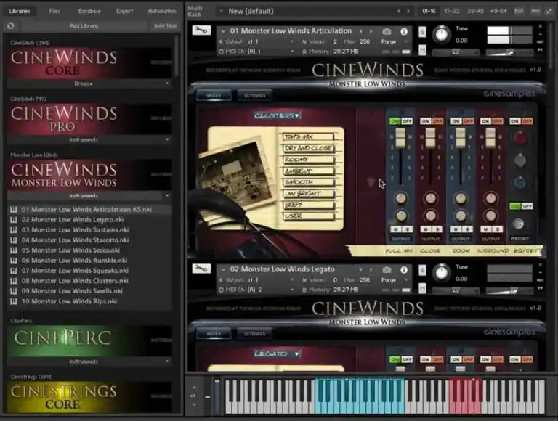The width and height of the screenshot is (558, 421).
Task: Toggle OFF switch of Surround channel
Action: click(x=498, y=121)
